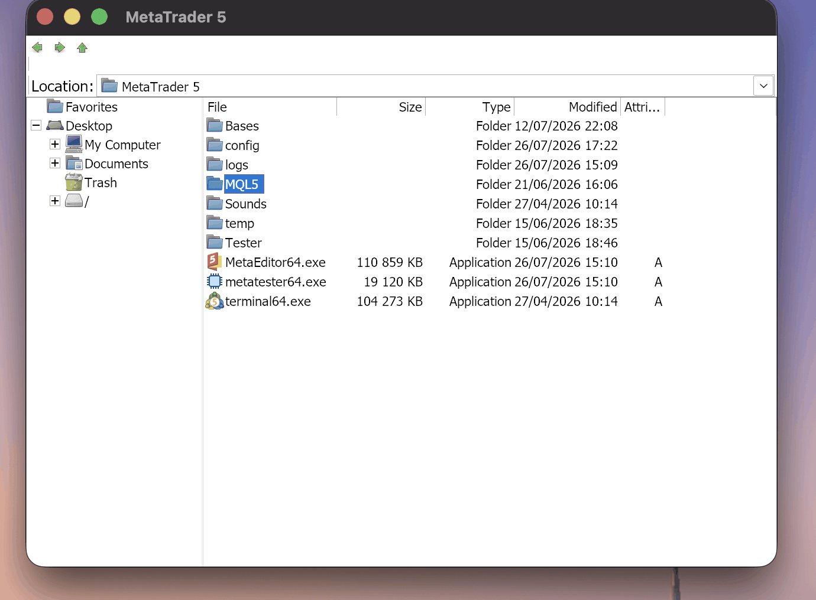The height and width of the screenshot is (600, 816).
Task: Select the Desktop icon in tree
Action: click(55, 125)
